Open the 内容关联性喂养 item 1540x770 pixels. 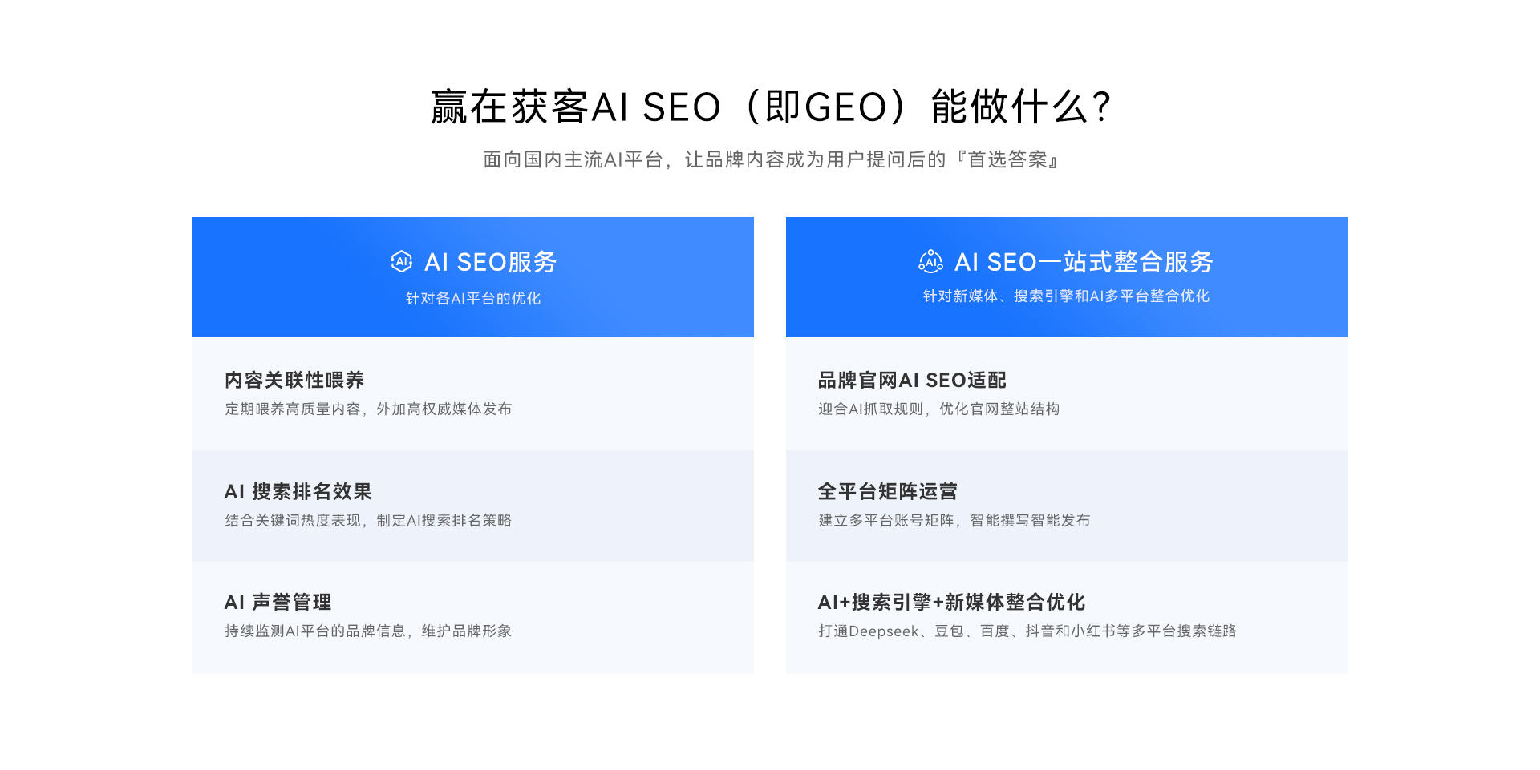pyautogui.click(x=473, y=393)
